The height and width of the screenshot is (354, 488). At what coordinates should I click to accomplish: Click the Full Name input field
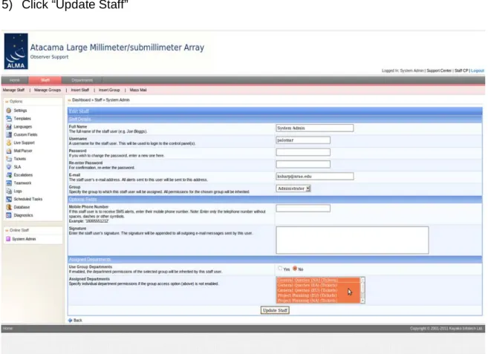pyautogui.click(x=315, y=128)
